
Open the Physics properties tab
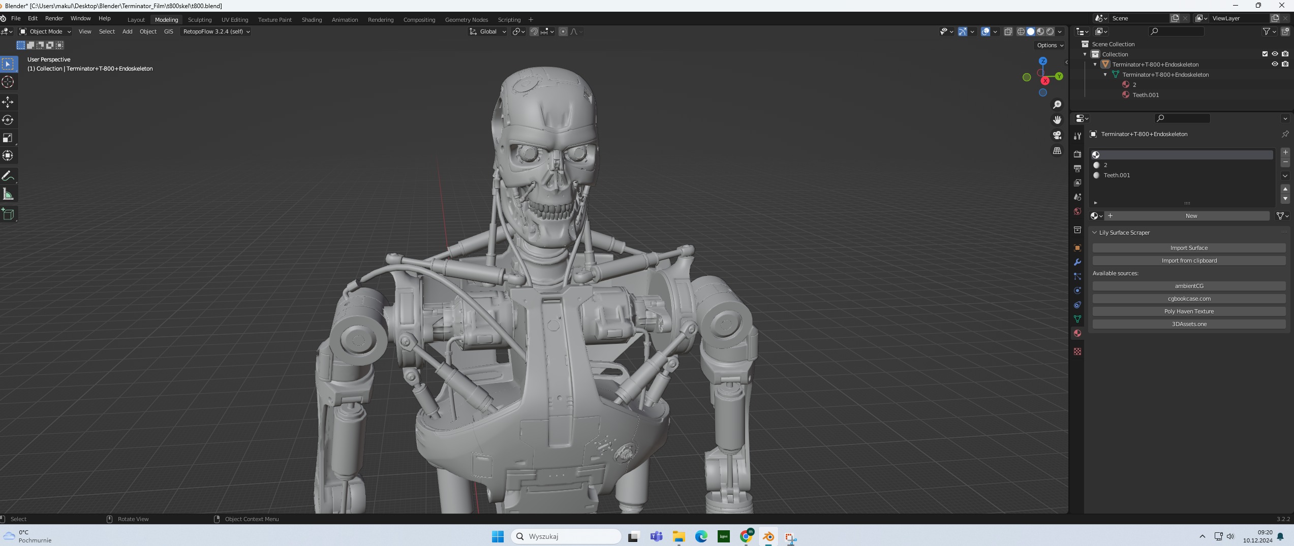tap(1077, 291)
